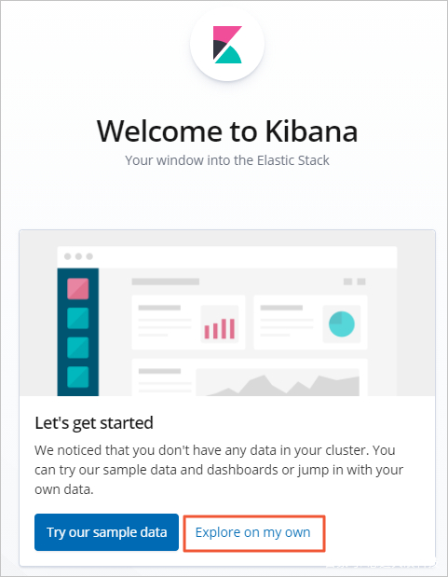
Task: Click the dark teal sidebar of the illustration
Action: pyautogui.click(x=78, y=332)
